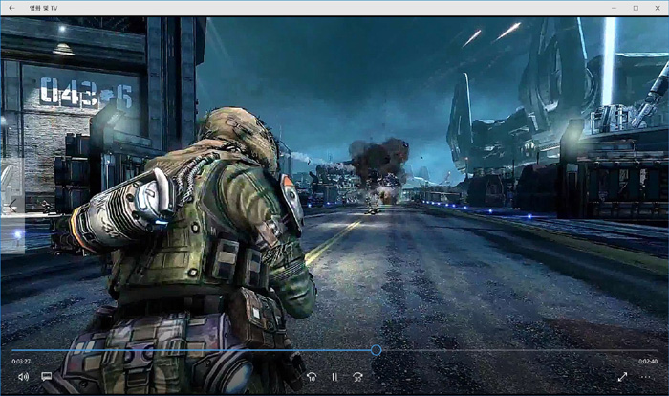The width and height of the screenshot is (669, 396).
Task: Mute the video with the volume icon
Action: 23,377
